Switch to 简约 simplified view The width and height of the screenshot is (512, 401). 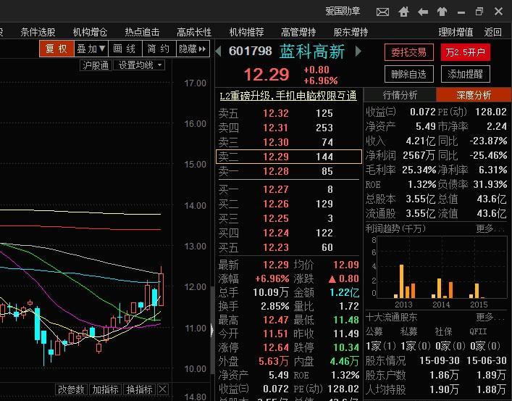point(159,49)
